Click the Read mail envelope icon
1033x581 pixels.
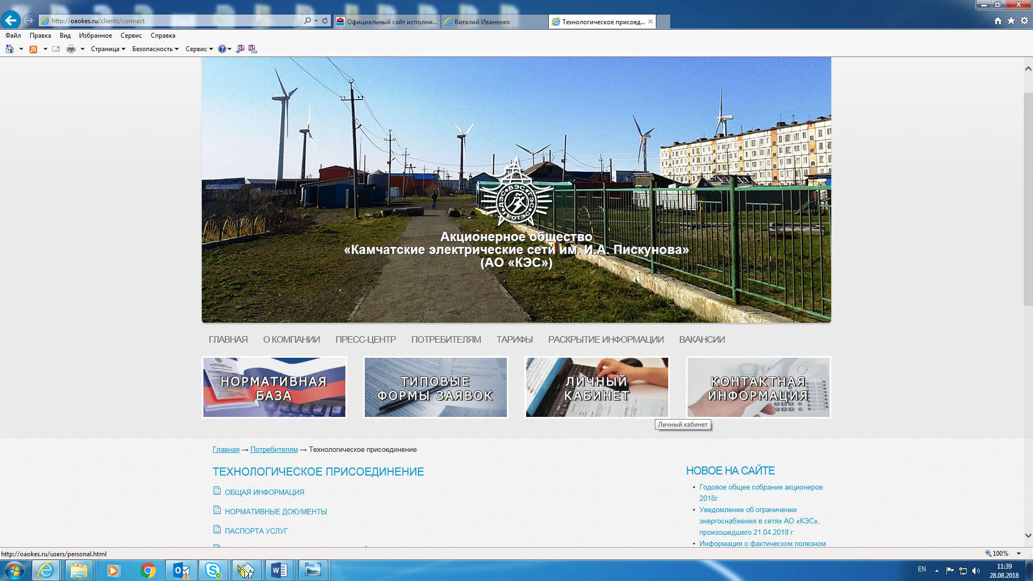tap(56, 49)
